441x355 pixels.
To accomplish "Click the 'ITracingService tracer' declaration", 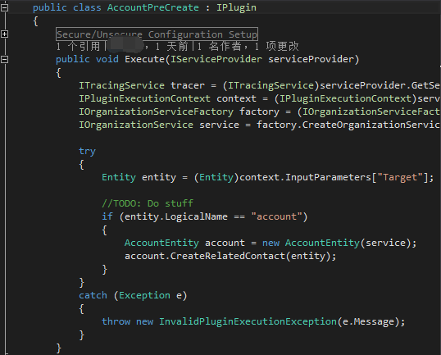I will [142, 85].
